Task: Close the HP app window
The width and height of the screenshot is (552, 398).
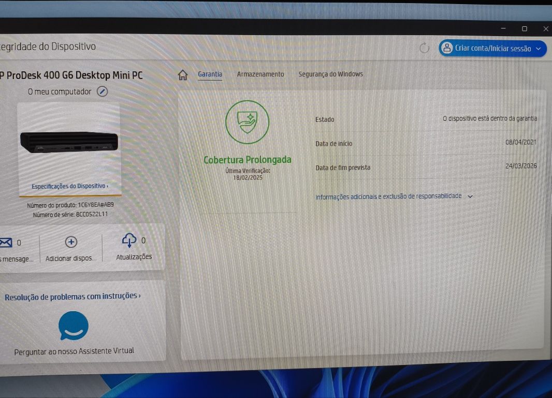Action: tap(546, 29)
